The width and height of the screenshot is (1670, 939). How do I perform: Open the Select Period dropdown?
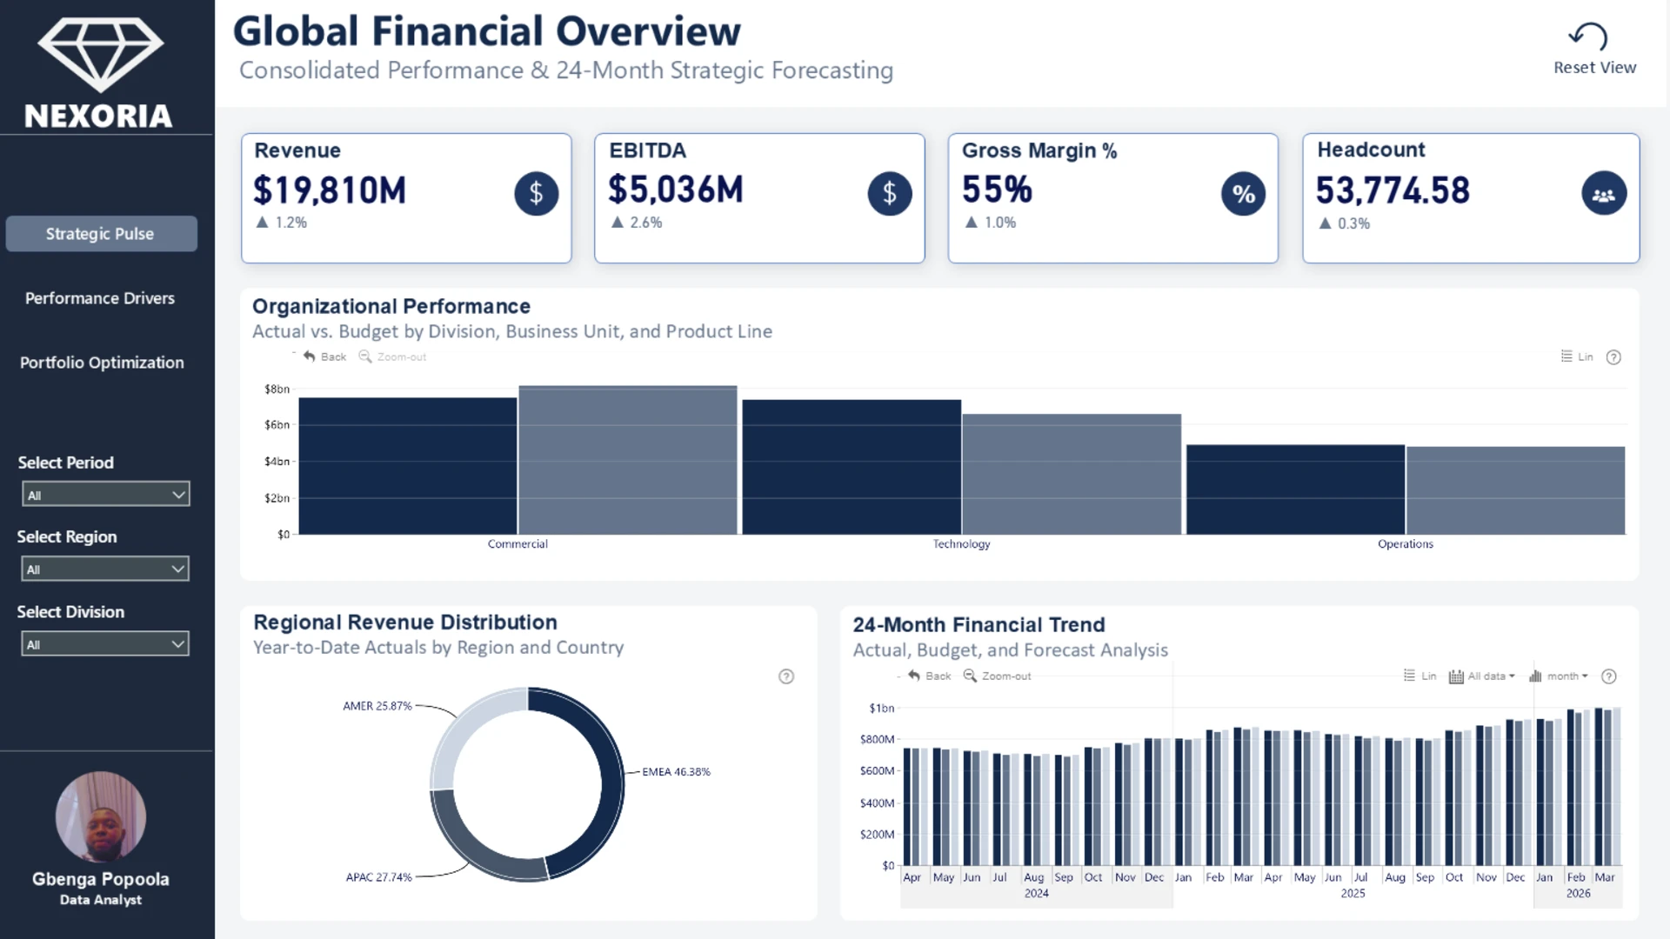click(105, 495)
